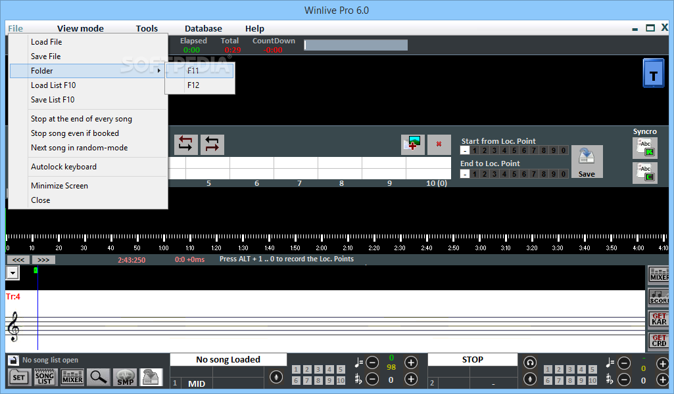Viewport: 674px width, 394px height.
Task: Decrease tempo with minus next to 98
Action: point(372,362)
